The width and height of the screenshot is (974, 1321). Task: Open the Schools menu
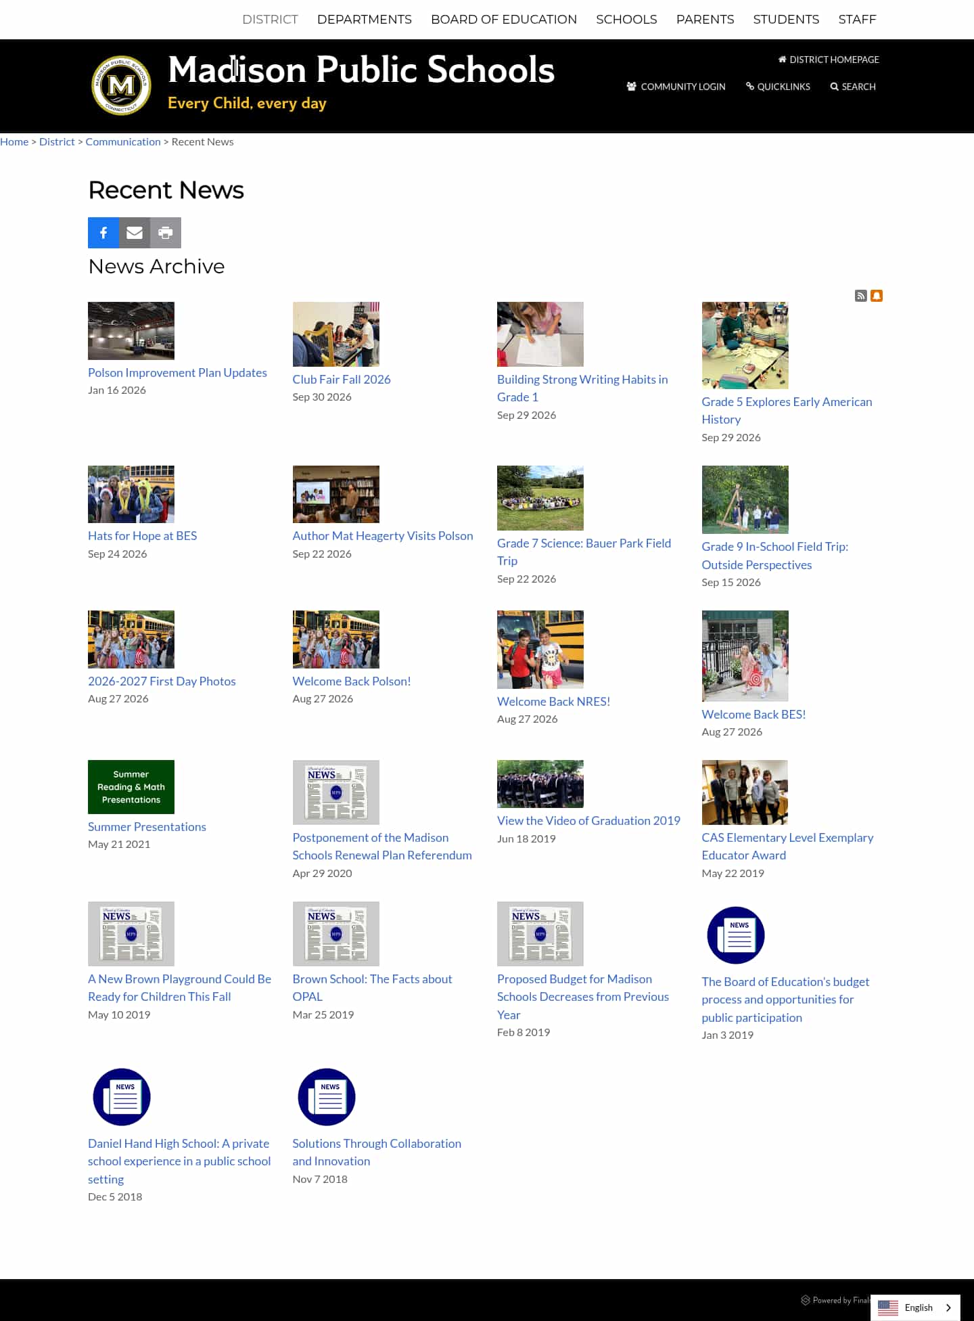pos(626,19)
